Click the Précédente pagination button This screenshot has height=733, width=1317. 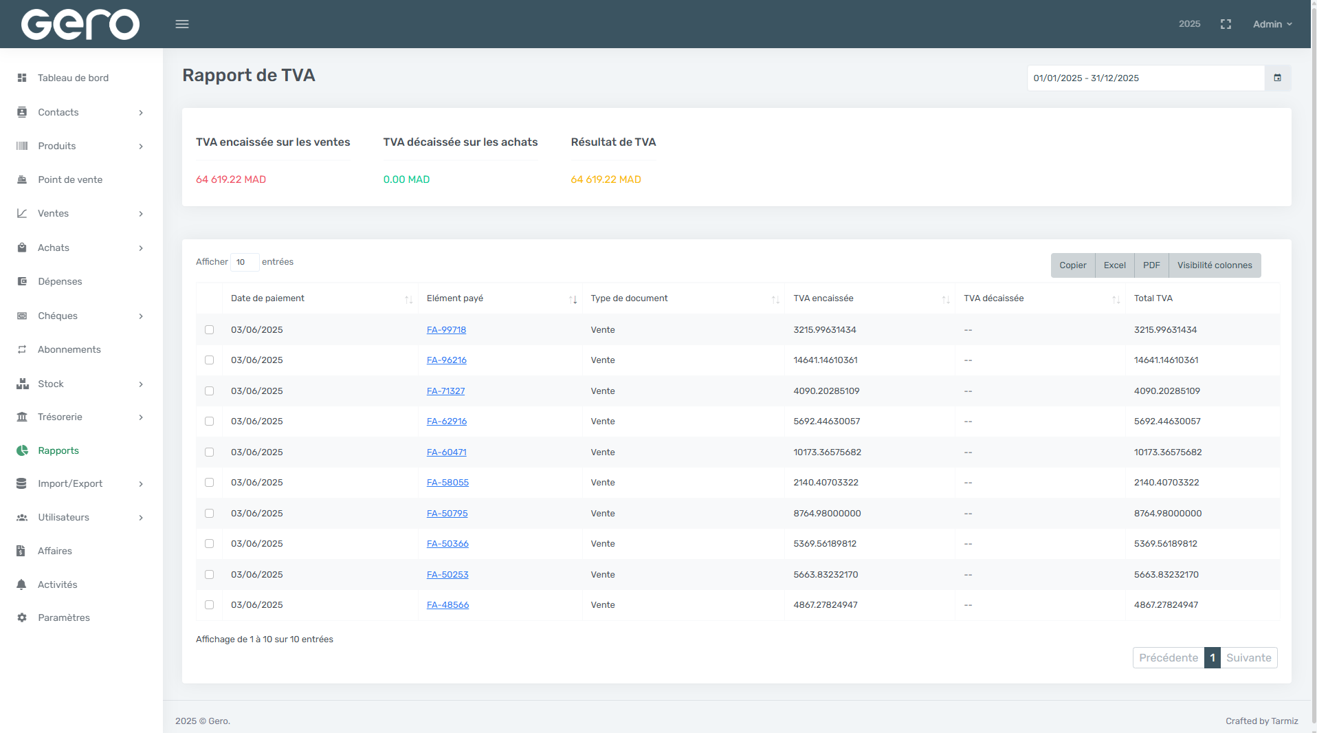coord(1169,658)
